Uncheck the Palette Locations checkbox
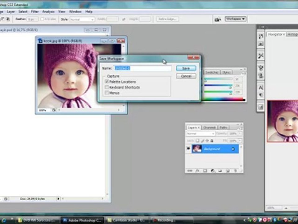This screenshot has width=298, height=224. [x=107, y=82]
